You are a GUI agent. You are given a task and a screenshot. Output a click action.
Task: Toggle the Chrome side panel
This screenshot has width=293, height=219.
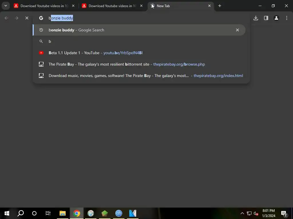point(266,18)
